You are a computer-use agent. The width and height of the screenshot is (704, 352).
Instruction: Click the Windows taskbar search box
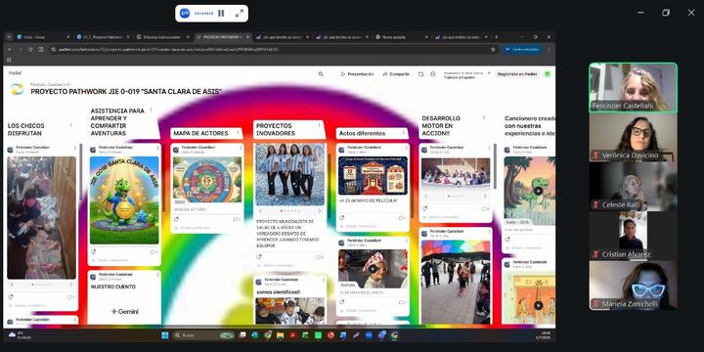click(x=203, y=335)
